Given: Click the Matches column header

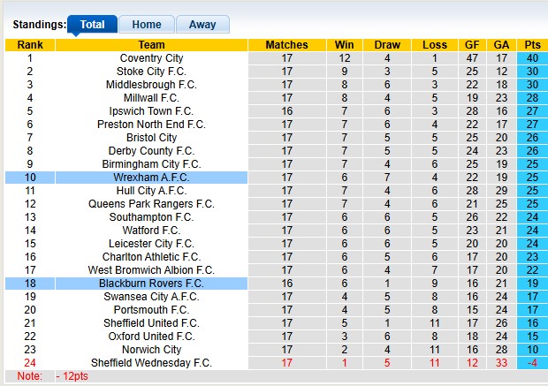Looking at the screenshot, I should [x=286, y=45].
